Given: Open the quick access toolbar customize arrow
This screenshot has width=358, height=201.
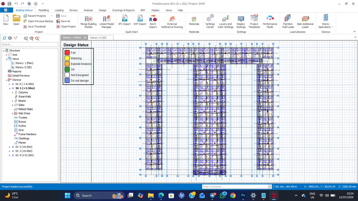Looking at the screenshot, I should click(43, 4).
